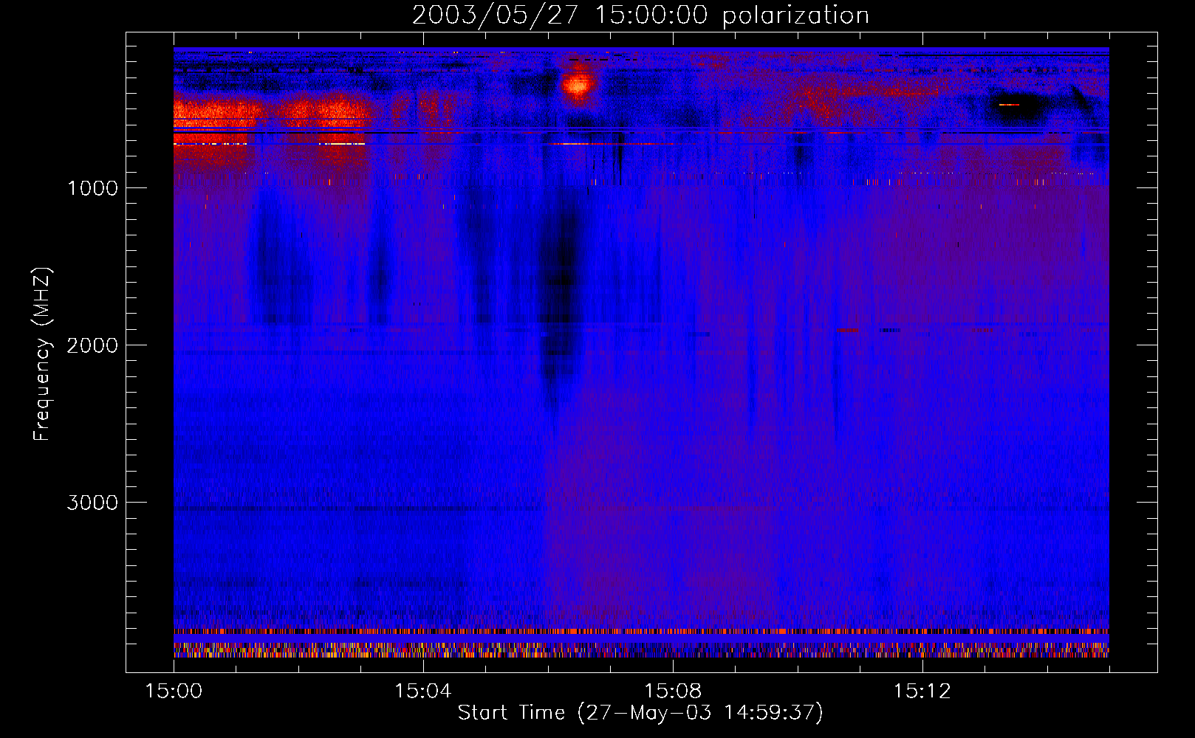Click the 'Frequency (MHZ)' axis label
The image size is (1195, 738).
click(x=42, y=354)
